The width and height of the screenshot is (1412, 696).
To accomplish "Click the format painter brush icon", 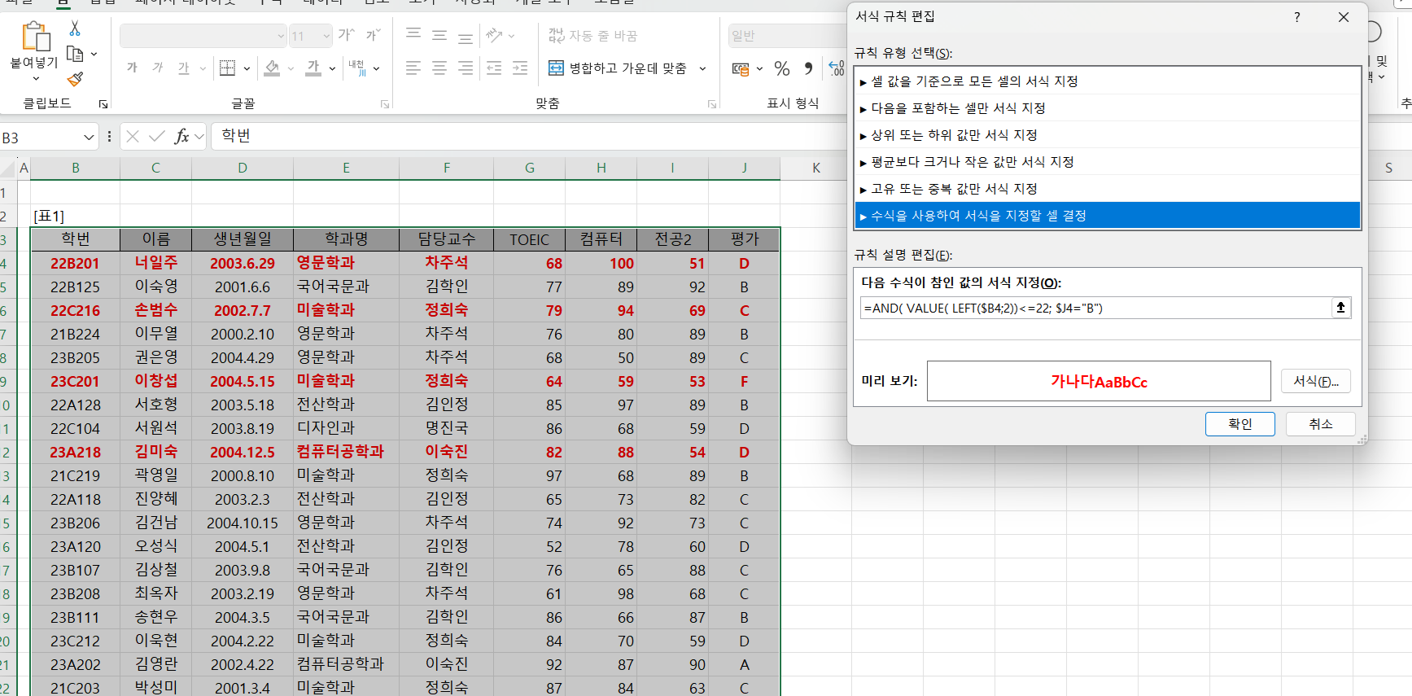I will [x=75, y=79].
